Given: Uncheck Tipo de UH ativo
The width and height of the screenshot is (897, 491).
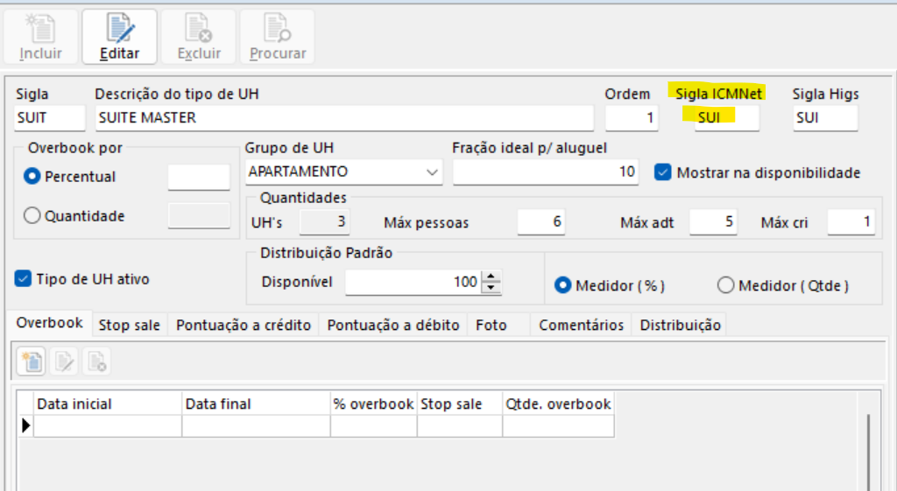Looking at the screenshot, I should coord(24,279).
